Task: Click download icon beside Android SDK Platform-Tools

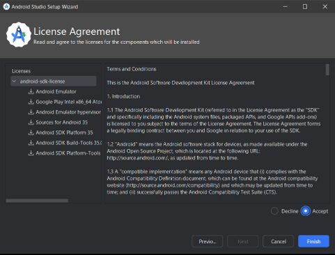Action: [31, 153]
